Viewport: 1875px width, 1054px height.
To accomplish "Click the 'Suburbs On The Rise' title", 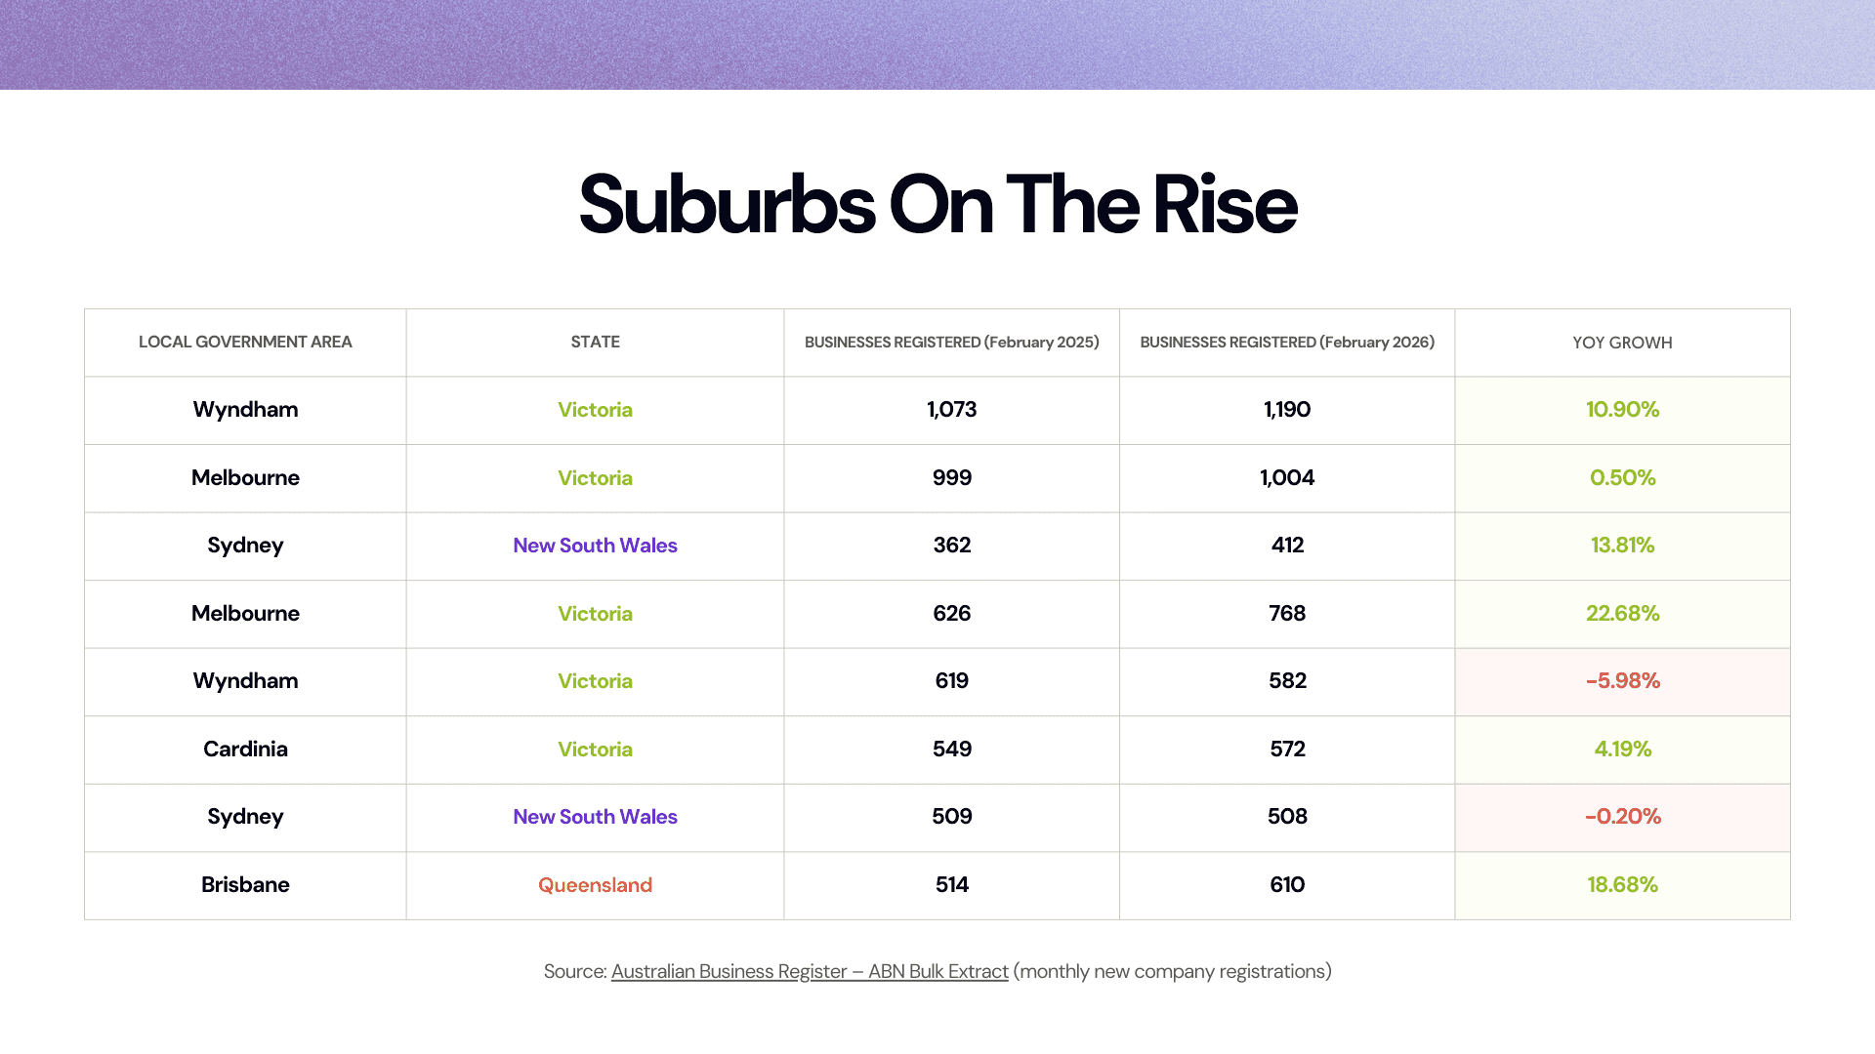I will tap(937, 205).
